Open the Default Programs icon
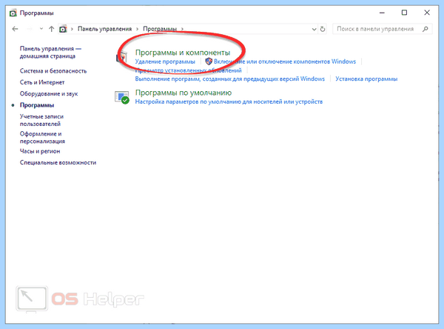 pyautogui.click(x=122, y=97)
